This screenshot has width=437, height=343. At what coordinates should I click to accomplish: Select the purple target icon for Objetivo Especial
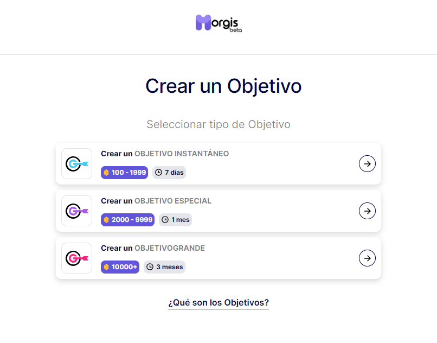[x=76, y=211]
